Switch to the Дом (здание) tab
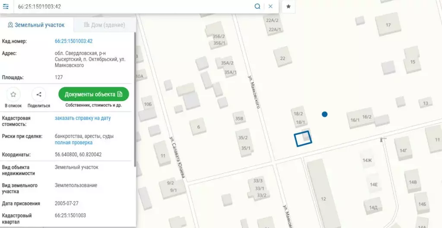The width and height of the screenshot is (442, 228). click(x=104, y=25)
